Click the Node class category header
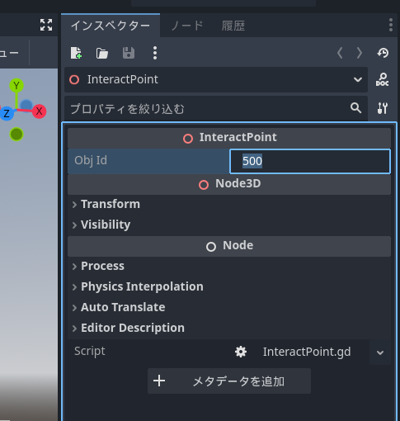The width and height of the screenshot is (400, 421). [x=229, y=246]
